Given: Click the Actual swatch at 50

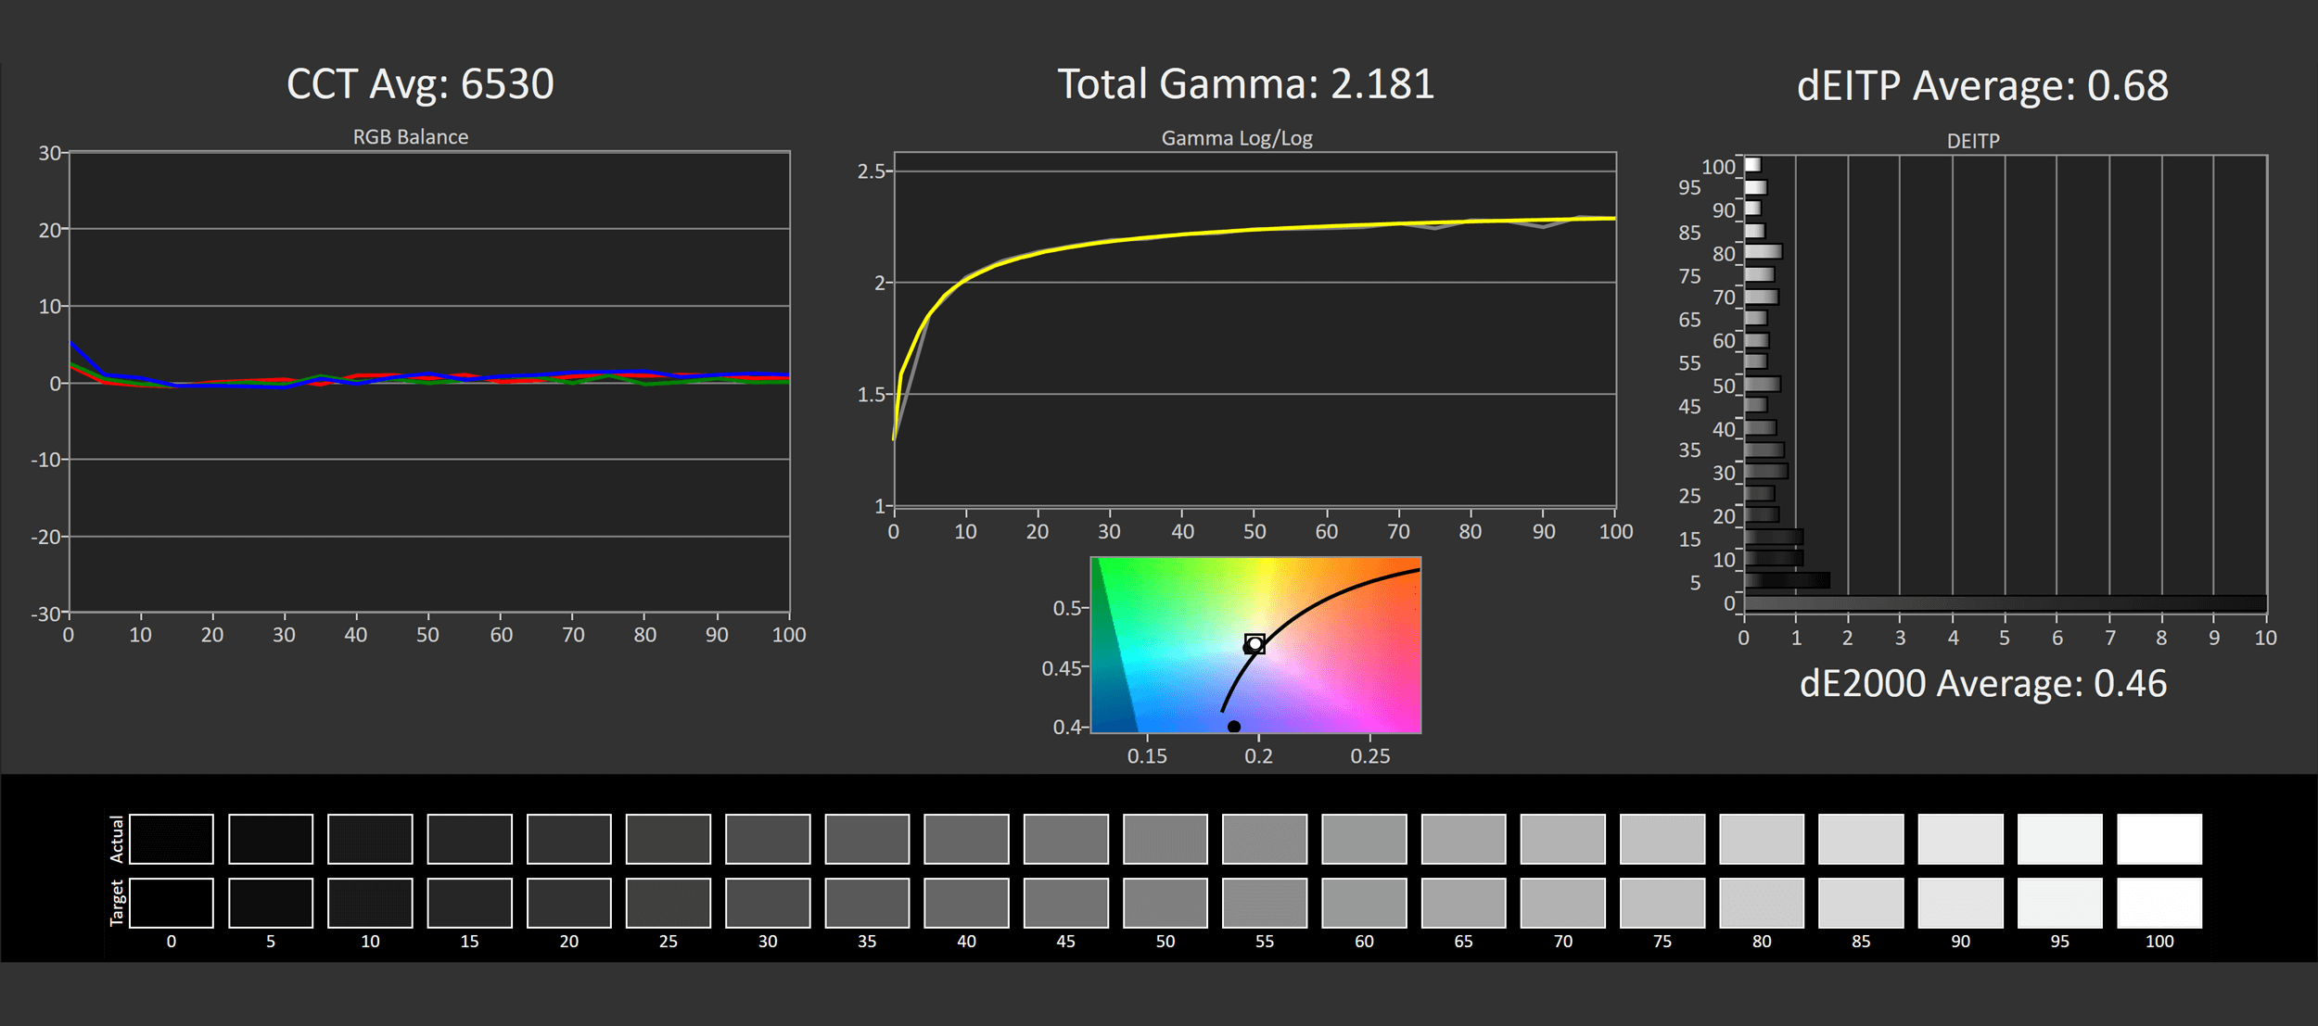Looking at the screenshot, I should coord(1165,839).
